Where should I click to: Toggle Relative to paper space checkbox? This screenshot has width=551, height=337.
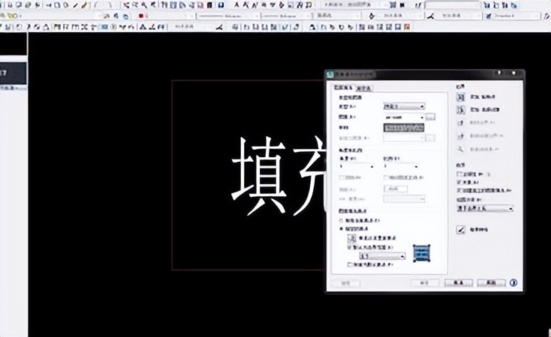click(x=386, y=177)
